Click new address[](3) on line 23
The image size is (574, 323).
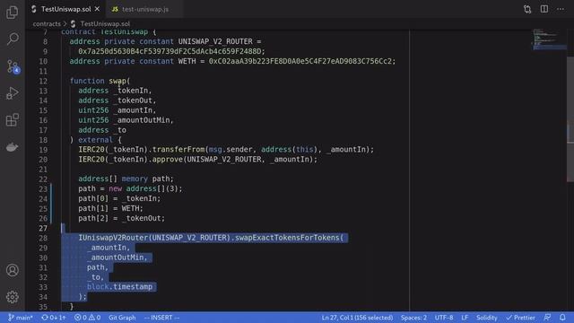point(143,188)
